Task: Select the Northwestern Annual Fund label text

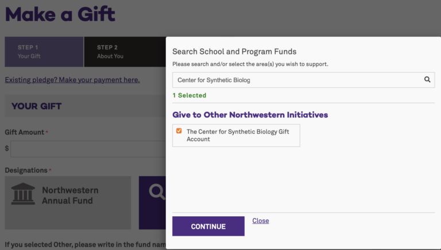Action: tap(70, 195)
